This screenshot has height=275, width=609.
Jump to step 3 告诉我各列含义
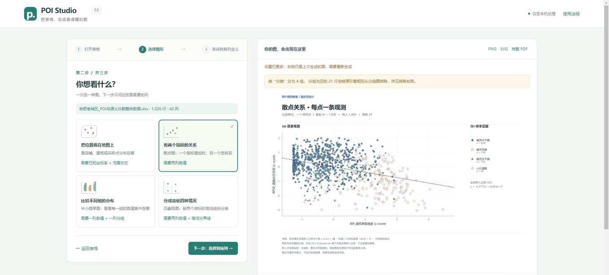pyautogui.click(x=221, y=49)
